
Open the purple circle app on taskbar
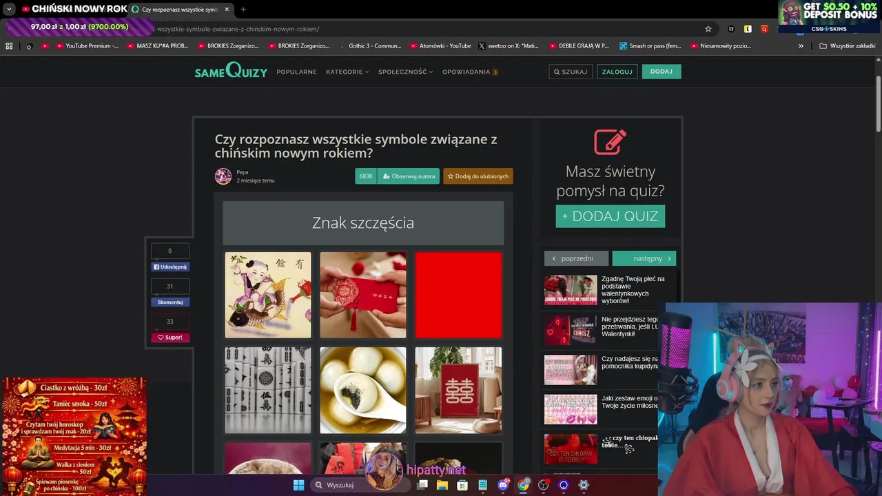[x=564, y=485]
